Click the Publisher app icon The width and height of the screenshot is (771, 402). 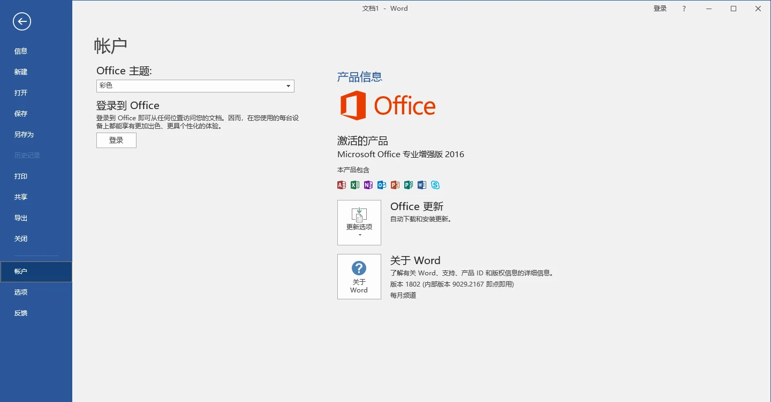(x=409, y=185)
